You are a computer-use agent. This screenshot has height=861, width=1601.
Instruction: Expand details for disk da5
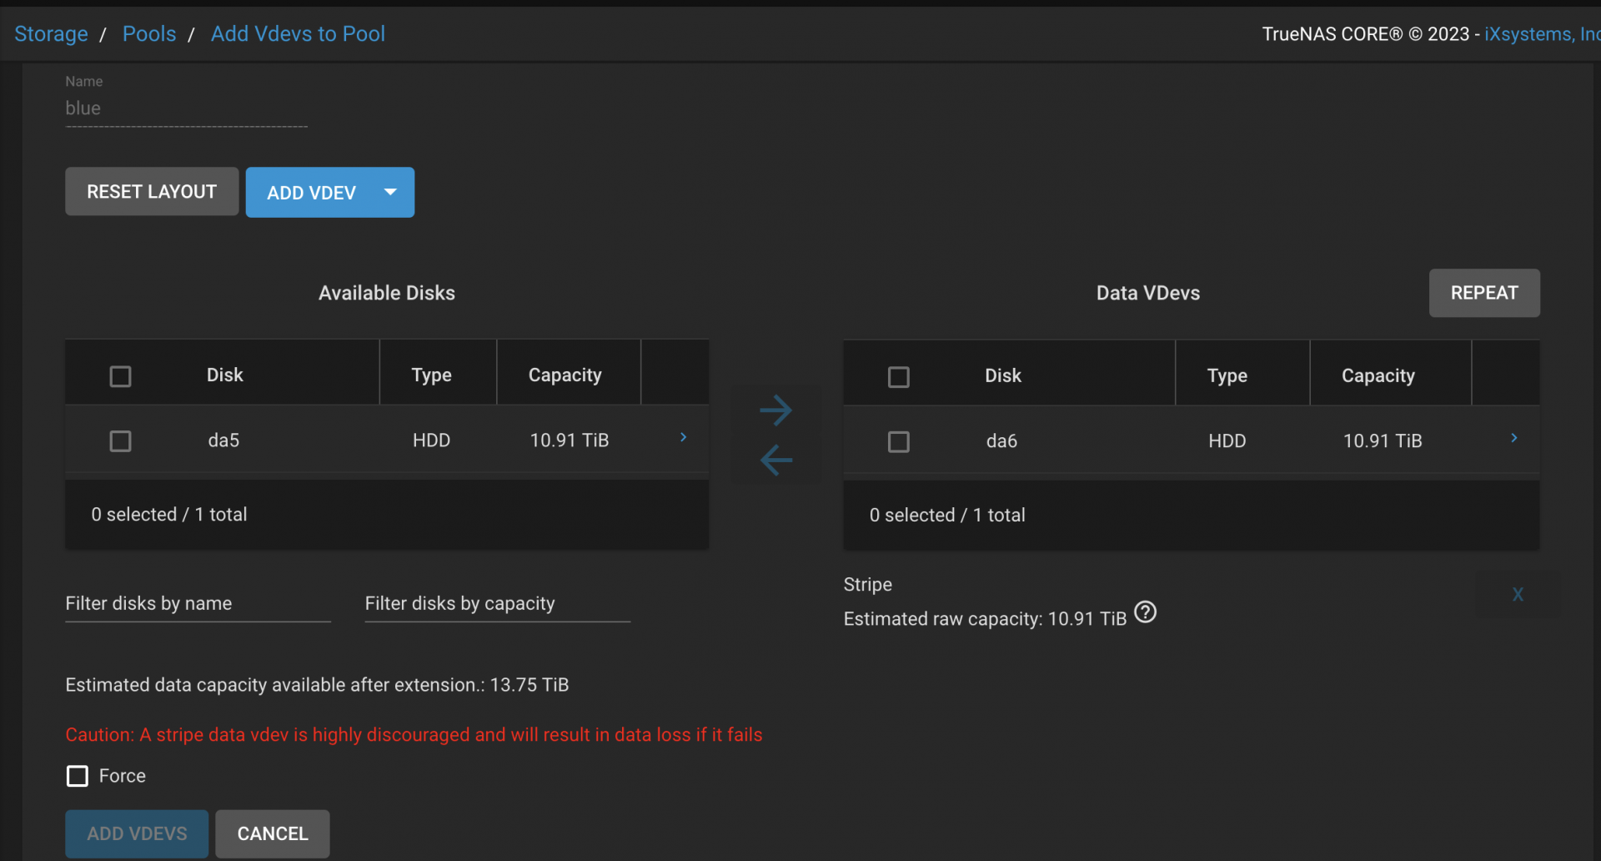coord(683,438)
